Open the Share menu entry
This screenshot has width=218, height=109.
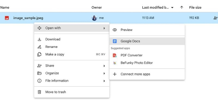pos(72,66)
